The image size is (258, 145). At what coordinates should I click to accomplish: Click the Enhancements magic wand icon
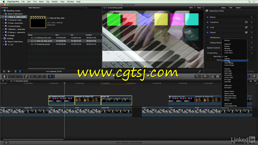(x=197, y=76)
